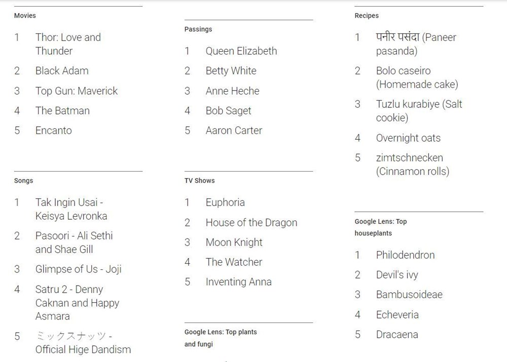Click The Batman list item
Image resolution: width=507 pixels, height=362 pixels.
pos(62,111)
